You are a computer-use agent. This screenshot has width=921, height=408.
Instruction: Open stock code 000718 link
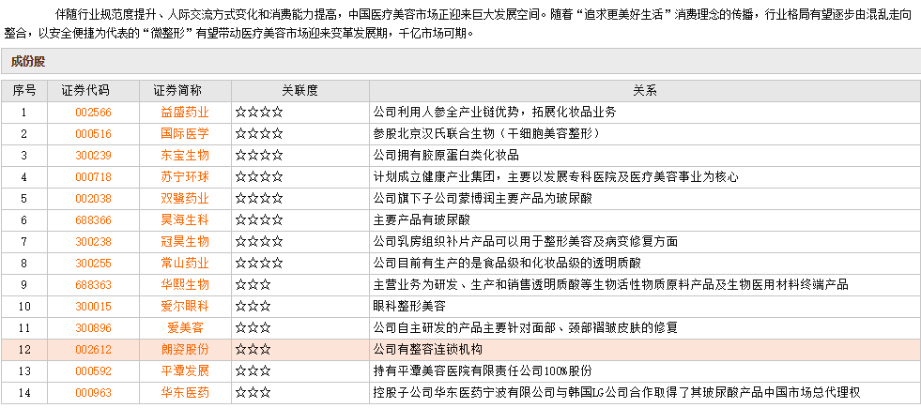coord(93,176)
